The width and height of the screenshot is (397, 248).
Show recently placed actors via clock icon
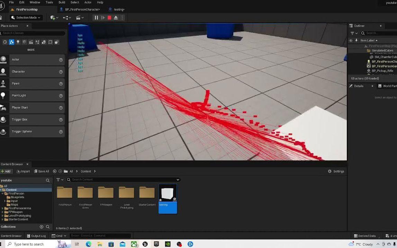tap(5, 42)
